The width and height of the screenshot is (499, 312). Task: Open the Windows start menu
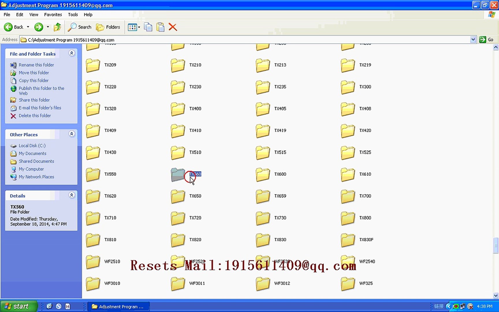coord(18,306)
